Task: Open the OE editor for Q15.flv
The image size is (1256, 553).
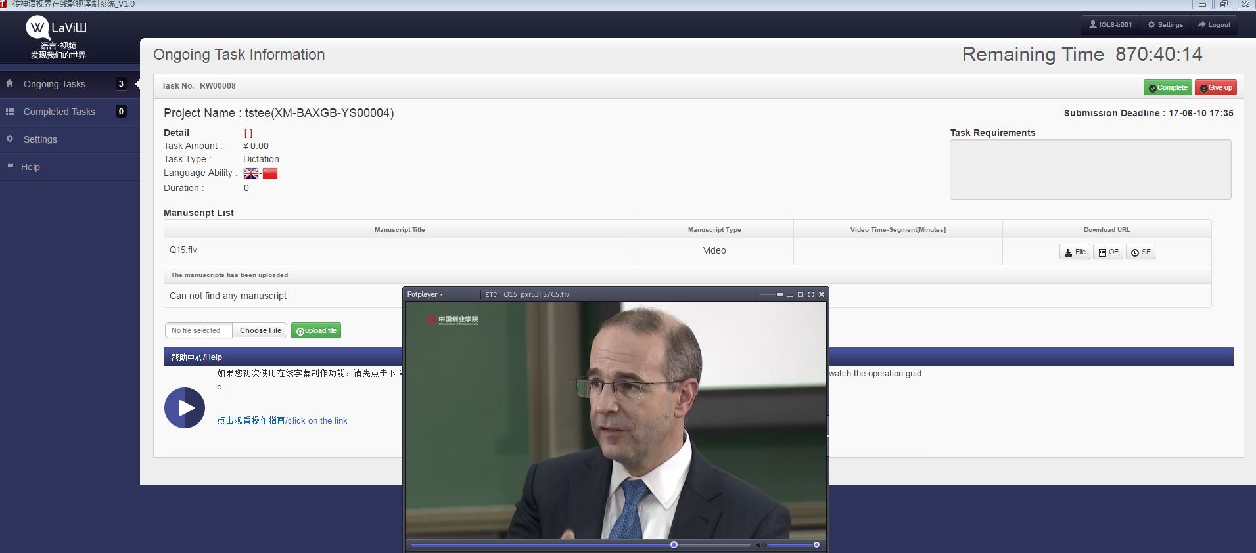Action: (x=1108, y=252)
